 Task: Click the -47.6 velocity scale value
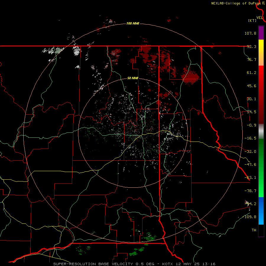point(250,165)
